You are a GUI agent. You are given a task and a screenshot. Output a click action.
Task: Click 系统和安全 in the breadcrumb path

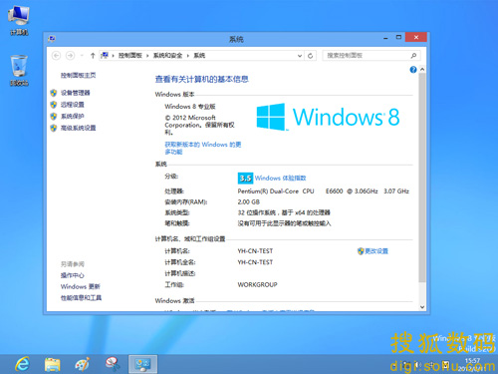pyautogui.click(x=167, y=56)
